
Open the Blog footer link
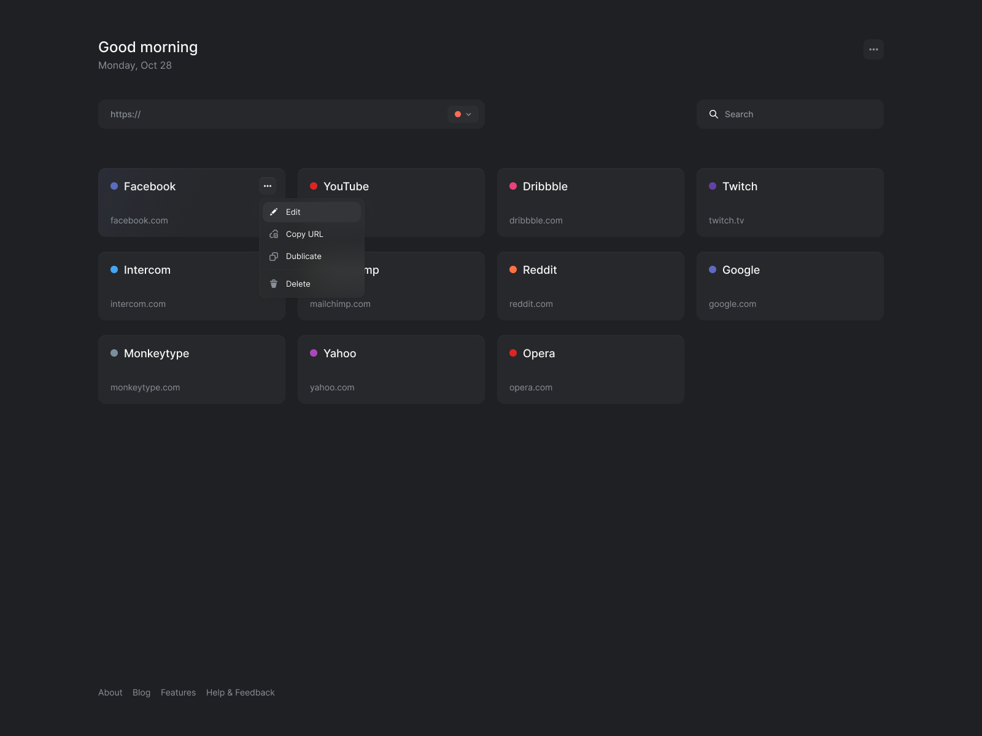coord(141,692)
